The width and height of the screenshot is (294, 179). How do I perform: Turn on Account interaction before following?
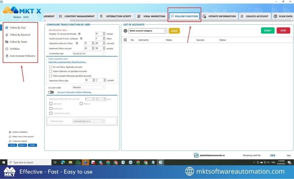click(x=51, y=92)
